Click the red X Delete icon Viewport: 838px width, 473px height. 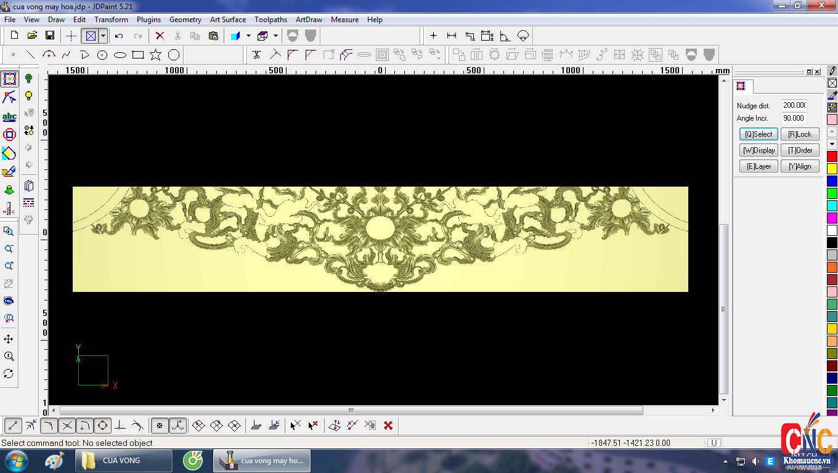coord(160,36)
